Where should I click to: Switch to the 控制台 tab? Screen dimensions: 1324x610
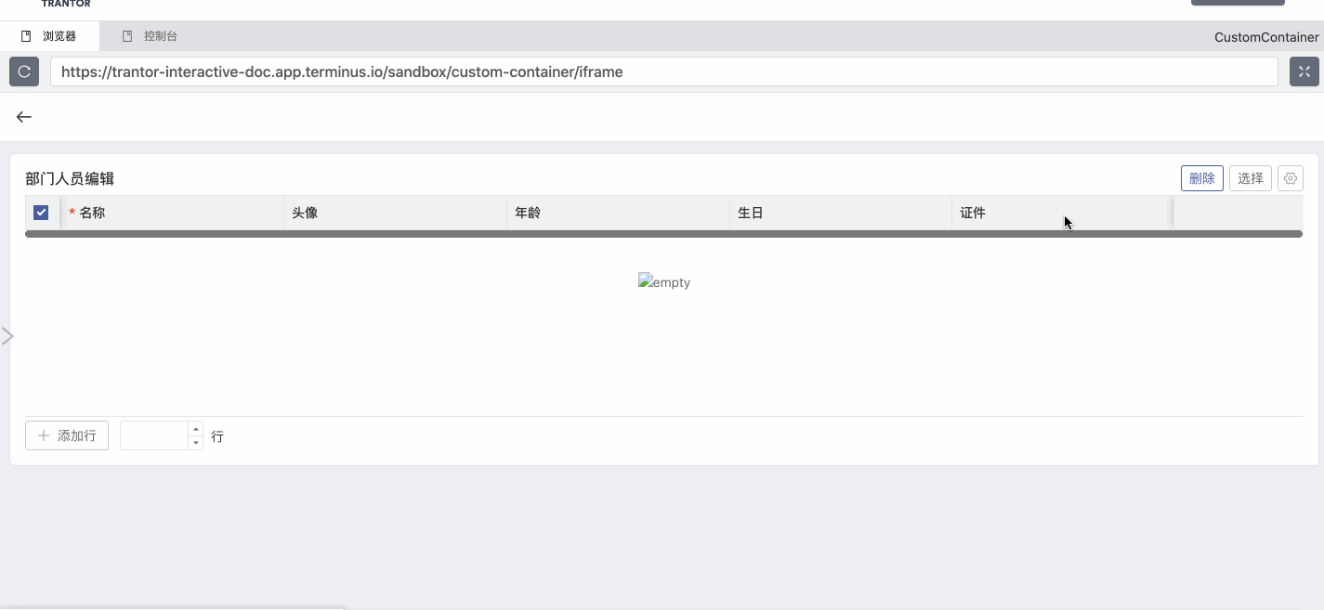pyautogui.click(x=160, y=36)
